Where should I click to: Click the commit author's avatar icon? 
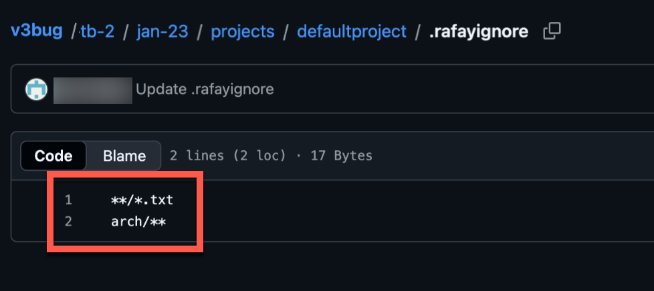(x=37, y=89)
